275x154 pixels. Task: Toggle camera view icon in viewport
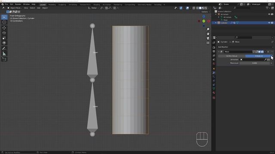(208, 38)
